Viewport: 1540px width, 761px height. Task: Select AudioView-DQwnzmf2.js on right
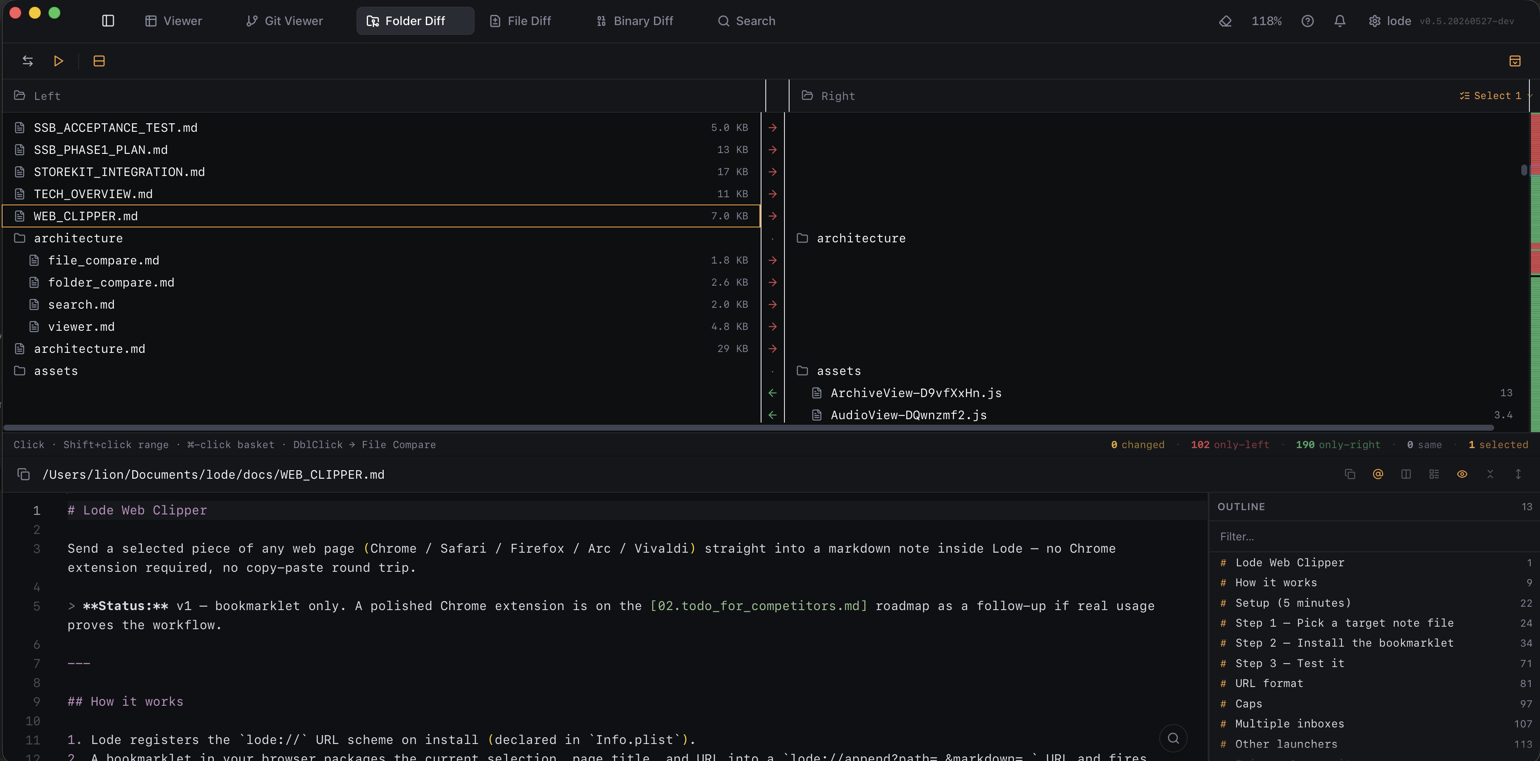coord(1156,415)
